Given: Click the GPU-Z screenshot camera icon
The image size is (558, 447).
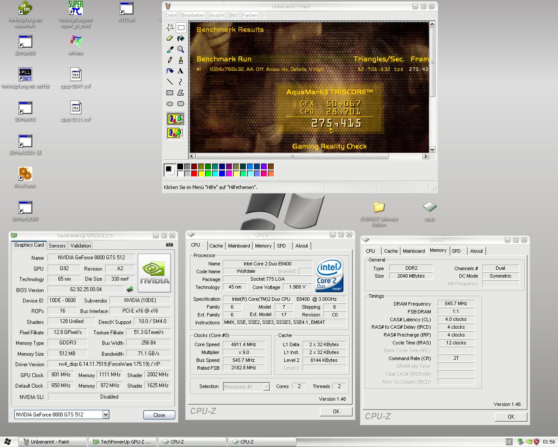Looking at the screenshot, I should [170, 245].
